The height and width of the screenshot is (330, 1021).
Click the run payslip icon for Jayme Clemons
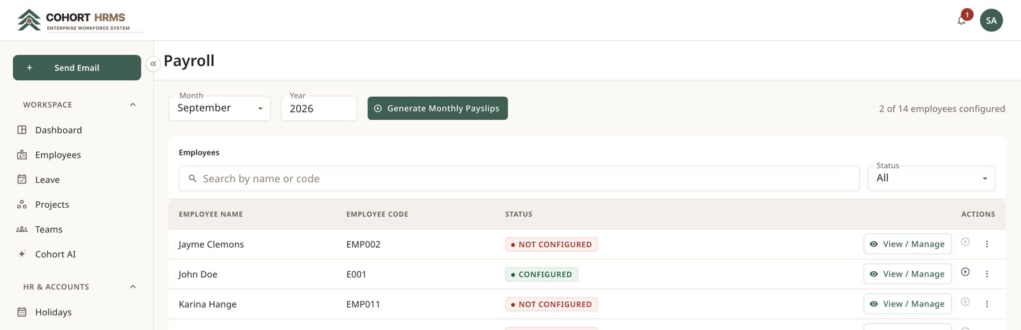pos(965,242)
